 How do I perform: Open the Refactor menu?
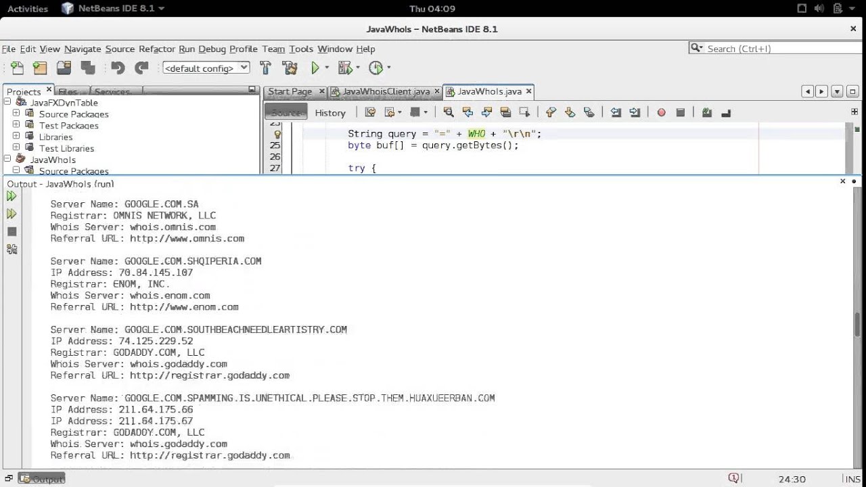coord(157,49)
